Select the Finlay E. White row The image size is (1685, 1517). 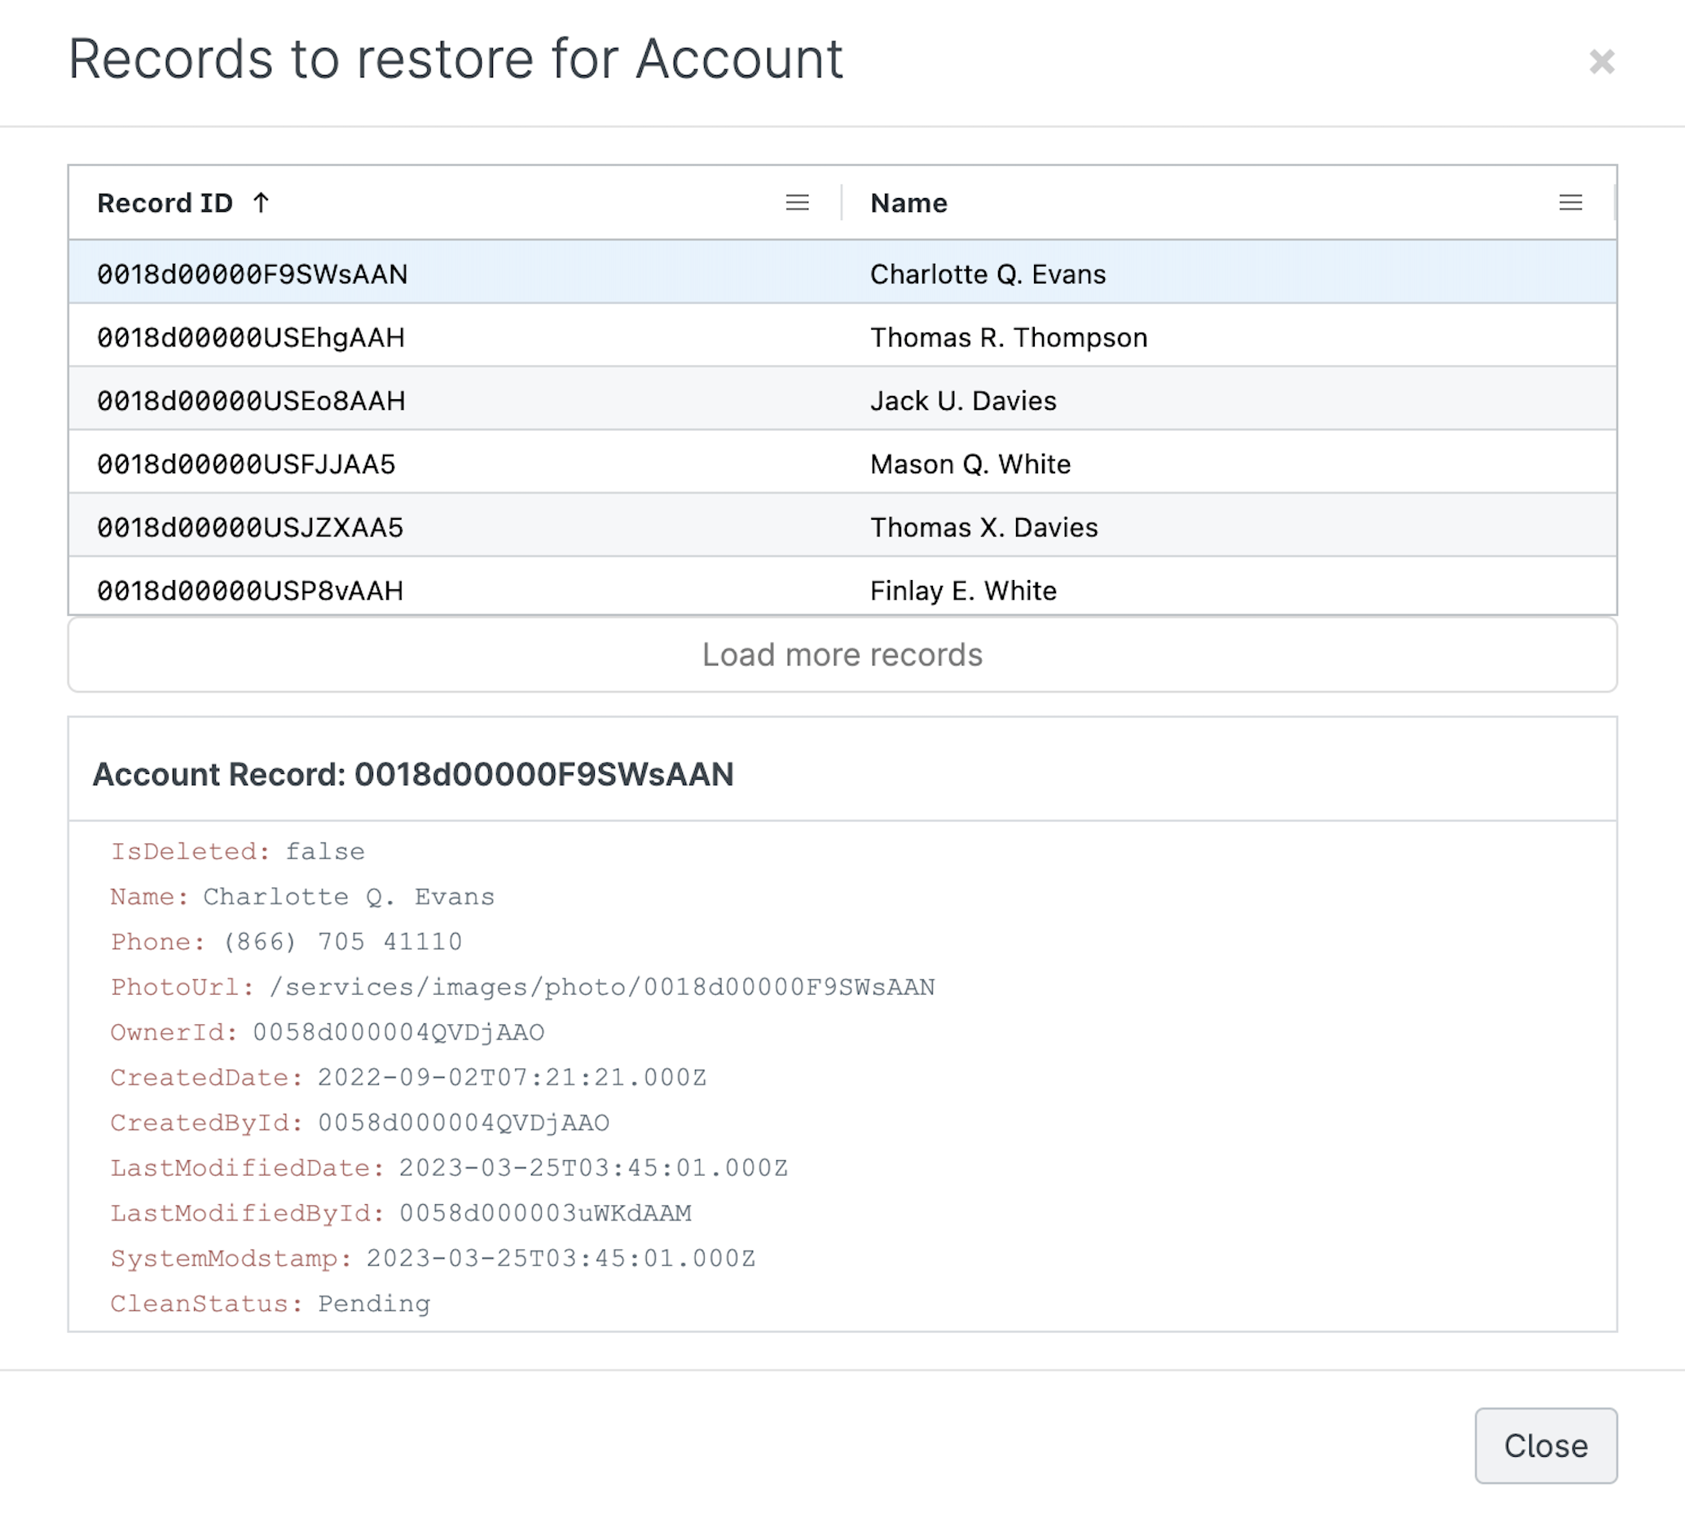click(962, 590)
